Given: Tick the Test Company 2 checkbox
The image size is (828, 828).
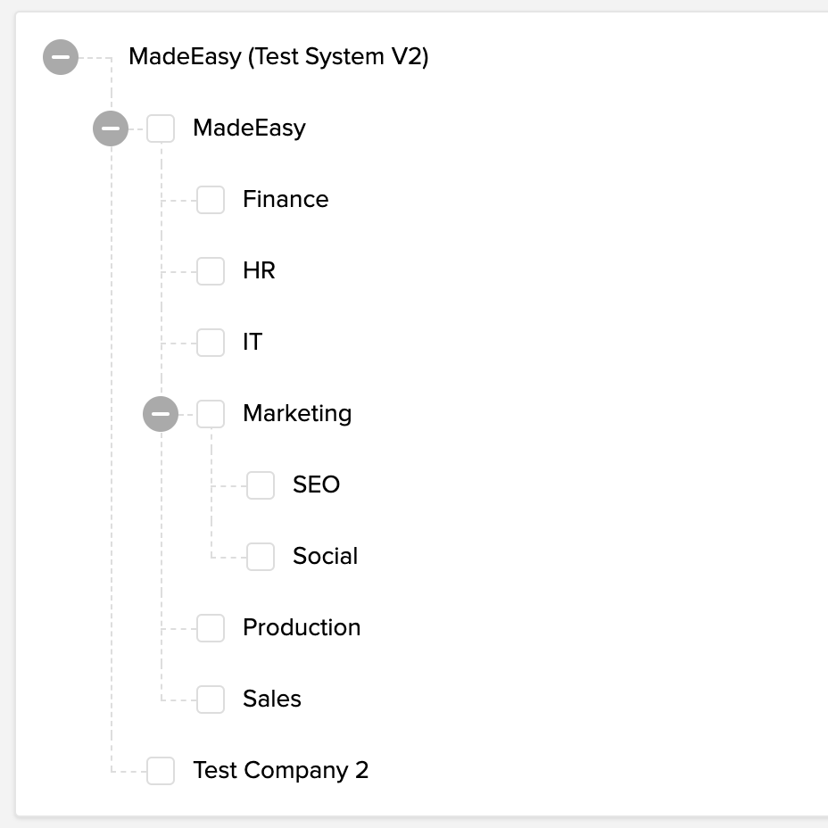Looking at the screenshot, I should click(161, 771).
